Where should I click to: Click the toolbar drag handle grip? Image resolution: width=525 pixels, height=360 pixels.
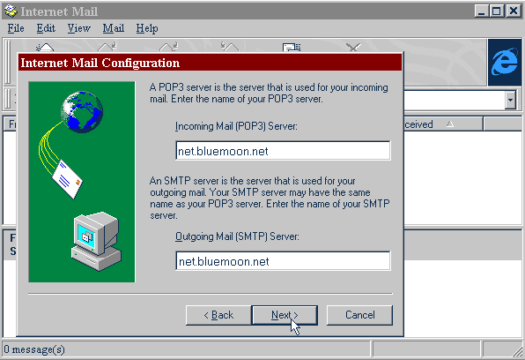8,63
